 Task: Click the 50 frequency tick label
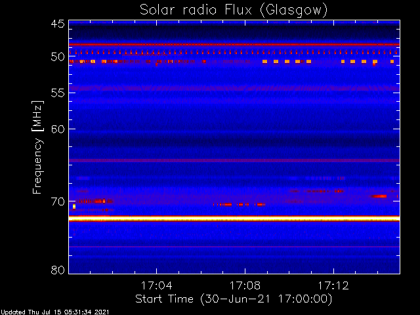coord(58,57)
